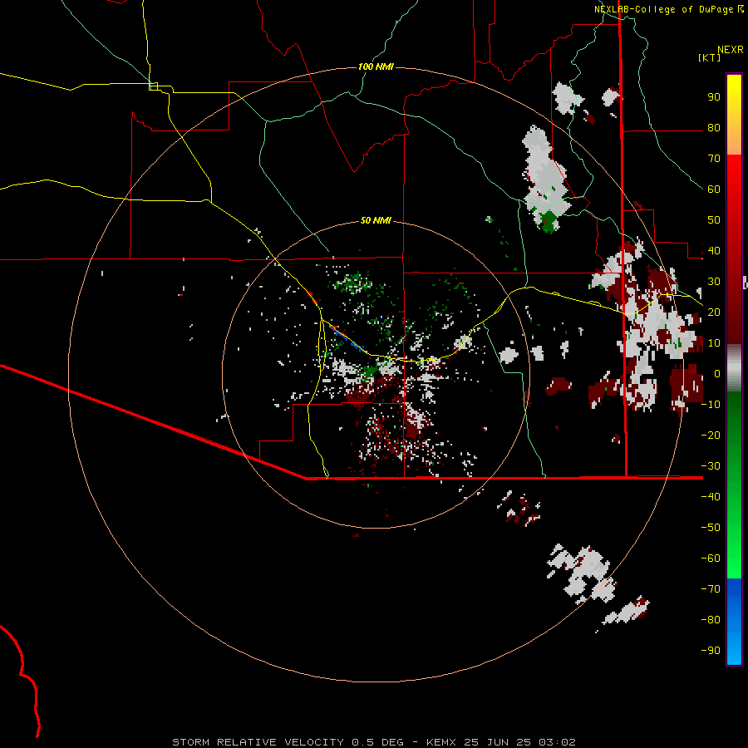
Task: Click the 25 JUN 25 date in caption
Action: pos(498,742)
